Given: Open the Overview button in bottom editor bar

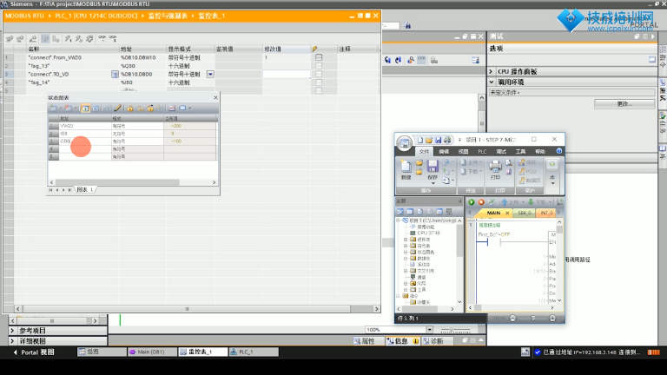Looking at the screenshot, I should point(102,352).
